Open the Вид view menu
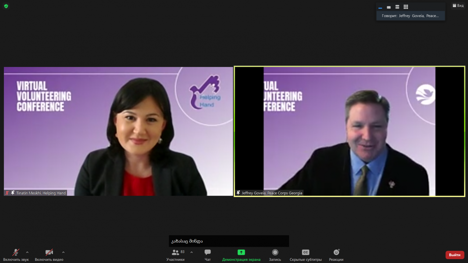Screen dimensions: 468x263 458,5
